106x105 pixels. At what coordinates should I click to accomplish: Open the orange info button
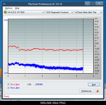pos(97,91)
